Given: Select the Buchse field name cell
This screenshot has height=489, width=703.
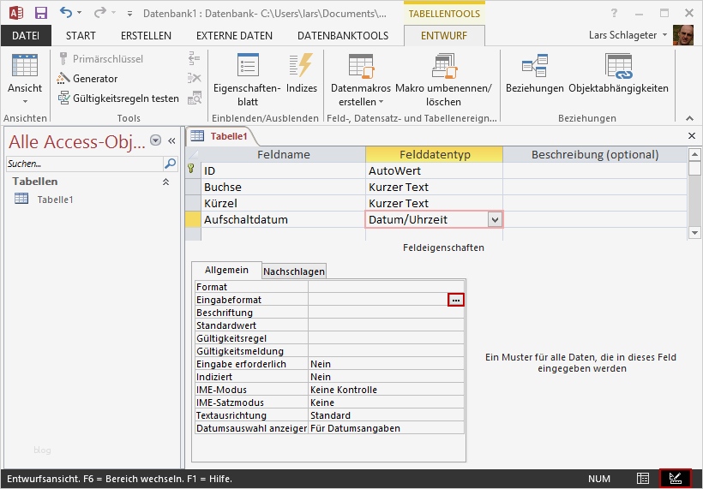Looking at the screenshot, I should click(x=284, y=187).
